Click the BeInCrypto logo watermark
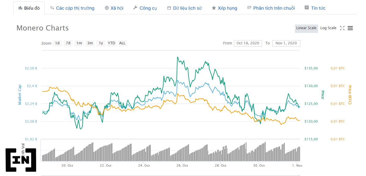Screen dimensions: 366x176 [21, 160]
